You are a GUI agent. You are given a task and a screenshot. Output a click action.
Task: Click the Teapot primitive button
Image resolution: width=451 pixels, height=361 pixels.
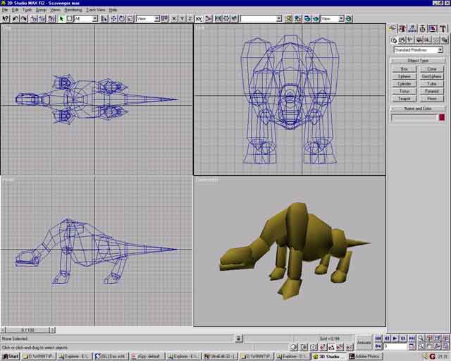pos(404,99)
